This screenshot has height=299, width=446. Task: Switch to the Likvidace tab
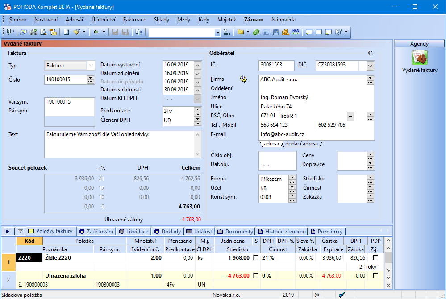[134, 232]
